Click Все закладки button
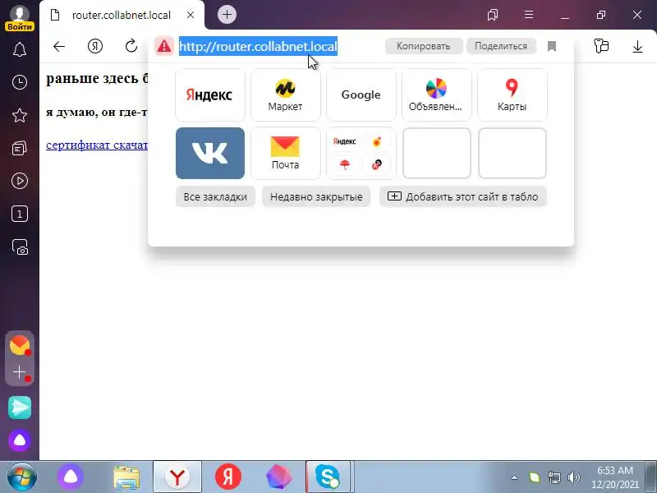Screen dimensions: 657x493 [215, 196]
